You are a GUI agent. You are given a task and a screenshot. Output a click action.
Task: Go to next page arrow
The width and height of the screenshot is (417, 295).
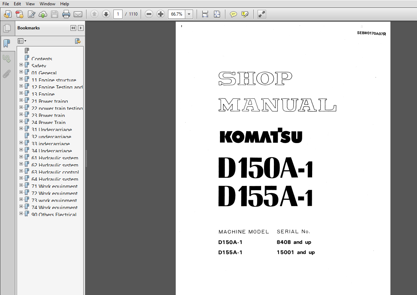coord(106,14)
